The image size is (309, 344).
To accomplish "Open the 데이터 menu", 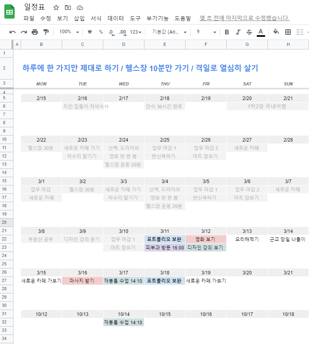I will 116,18.
